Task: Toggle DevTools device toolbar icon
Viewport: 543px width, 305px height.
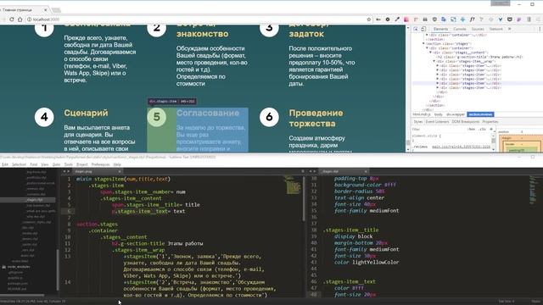Action: coord(423,29)
